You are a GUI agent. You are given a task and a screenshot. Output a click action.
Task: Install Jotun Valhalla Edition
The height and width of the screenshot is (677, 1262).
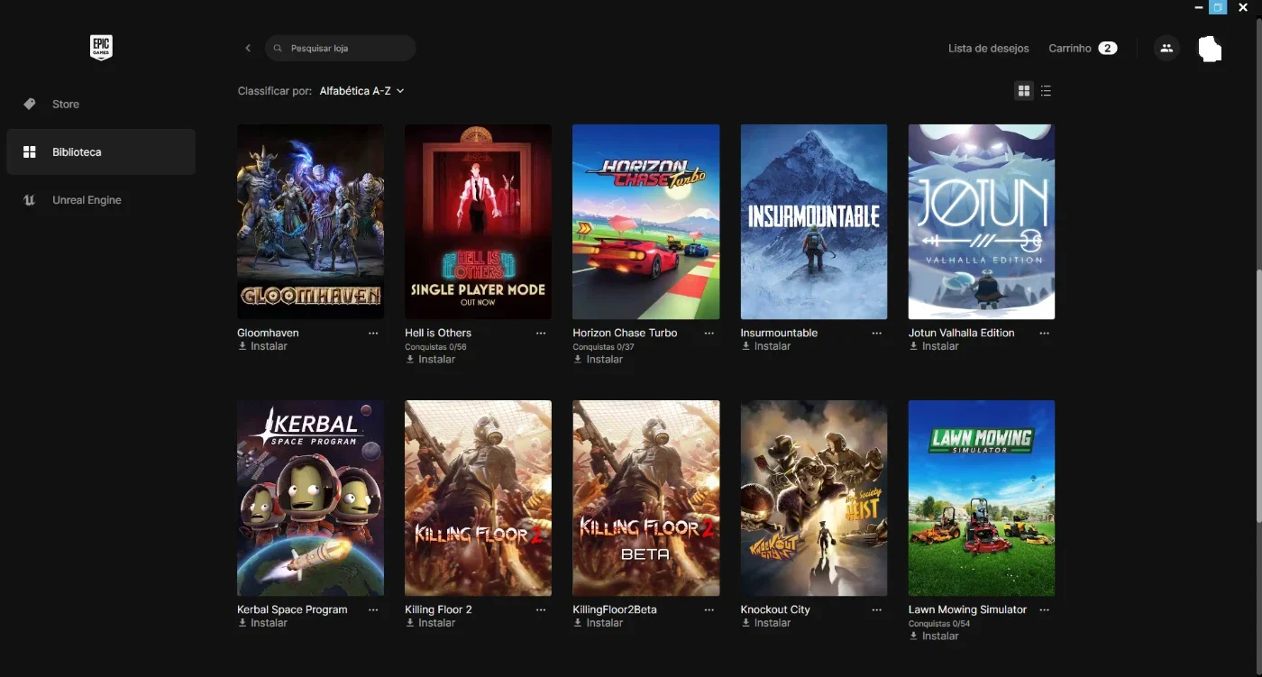tap(933, 346)
